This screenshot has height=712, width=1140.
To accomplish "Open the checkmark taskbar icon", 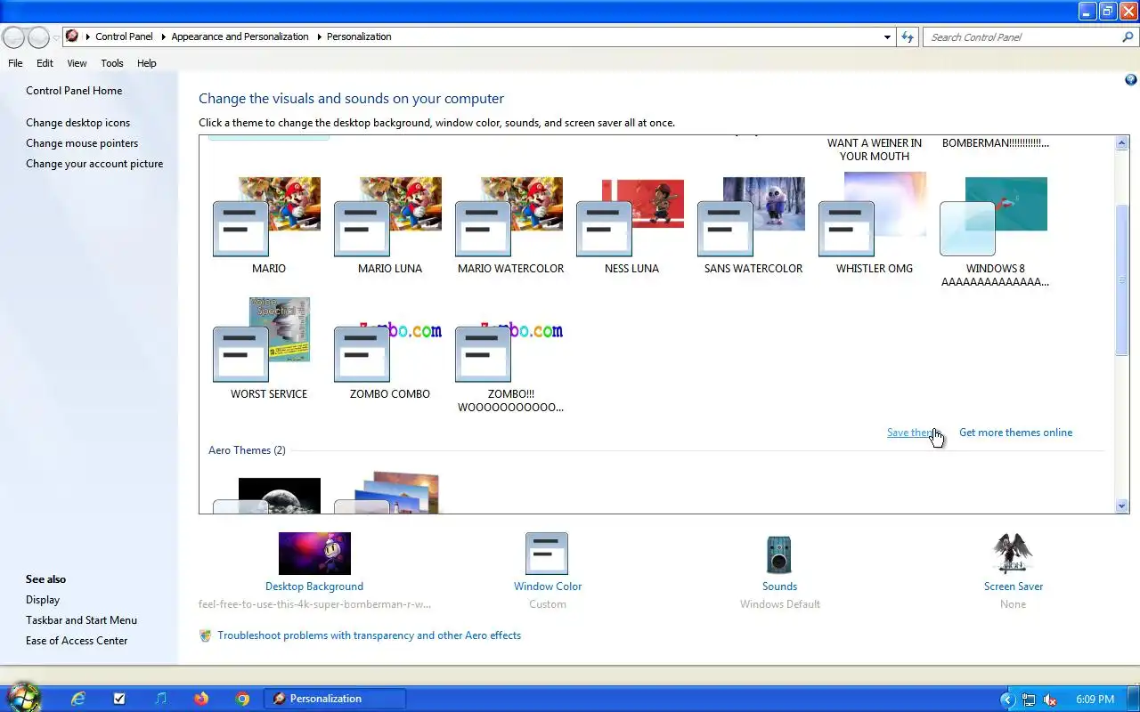I will (x=119, y=699).
